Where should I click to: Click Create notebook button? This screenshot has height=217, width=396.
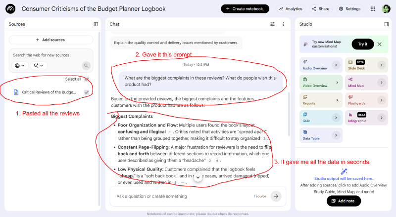click(245, 9)
